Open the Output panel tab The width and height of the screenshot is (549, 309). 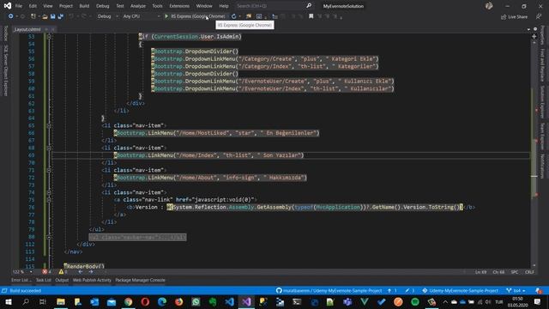[x=62, y=281]
